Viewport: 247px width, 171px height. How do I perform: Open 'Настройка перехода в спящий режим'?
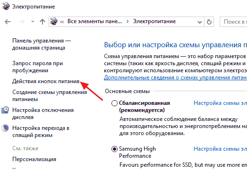click(x=41, y=131)
